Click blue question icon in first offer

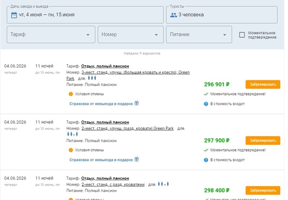206,104
